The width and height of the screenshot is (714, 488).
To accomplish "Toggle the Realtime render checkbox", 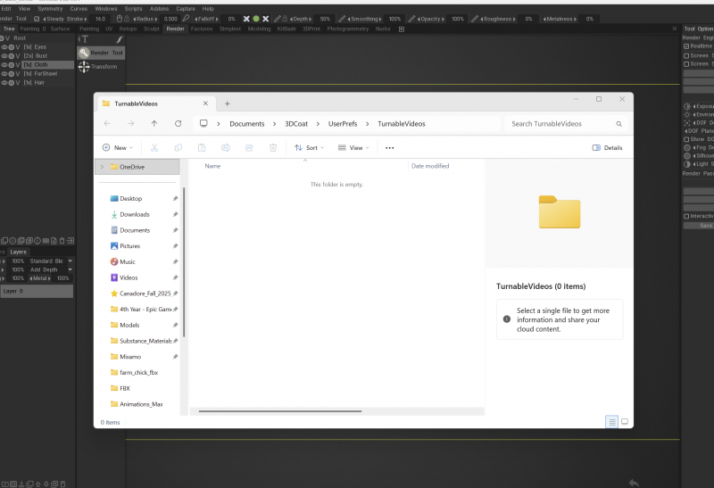I will pyautogui.click(x=686, y=46).
